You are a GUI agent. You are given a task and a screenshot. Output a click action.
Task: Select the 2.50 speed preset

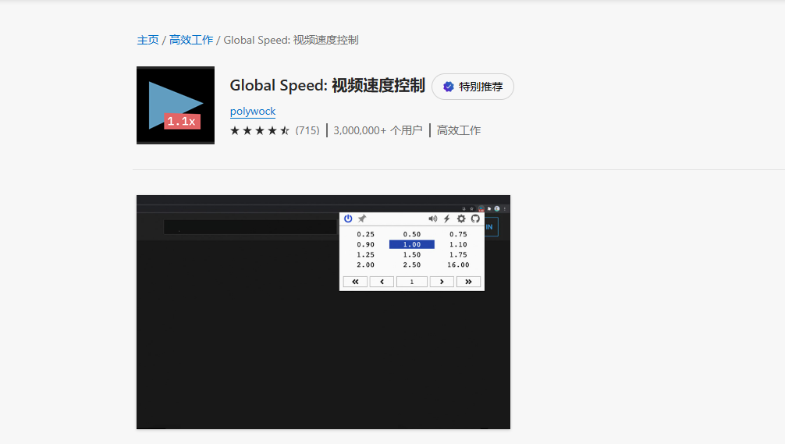click(412, 265)
